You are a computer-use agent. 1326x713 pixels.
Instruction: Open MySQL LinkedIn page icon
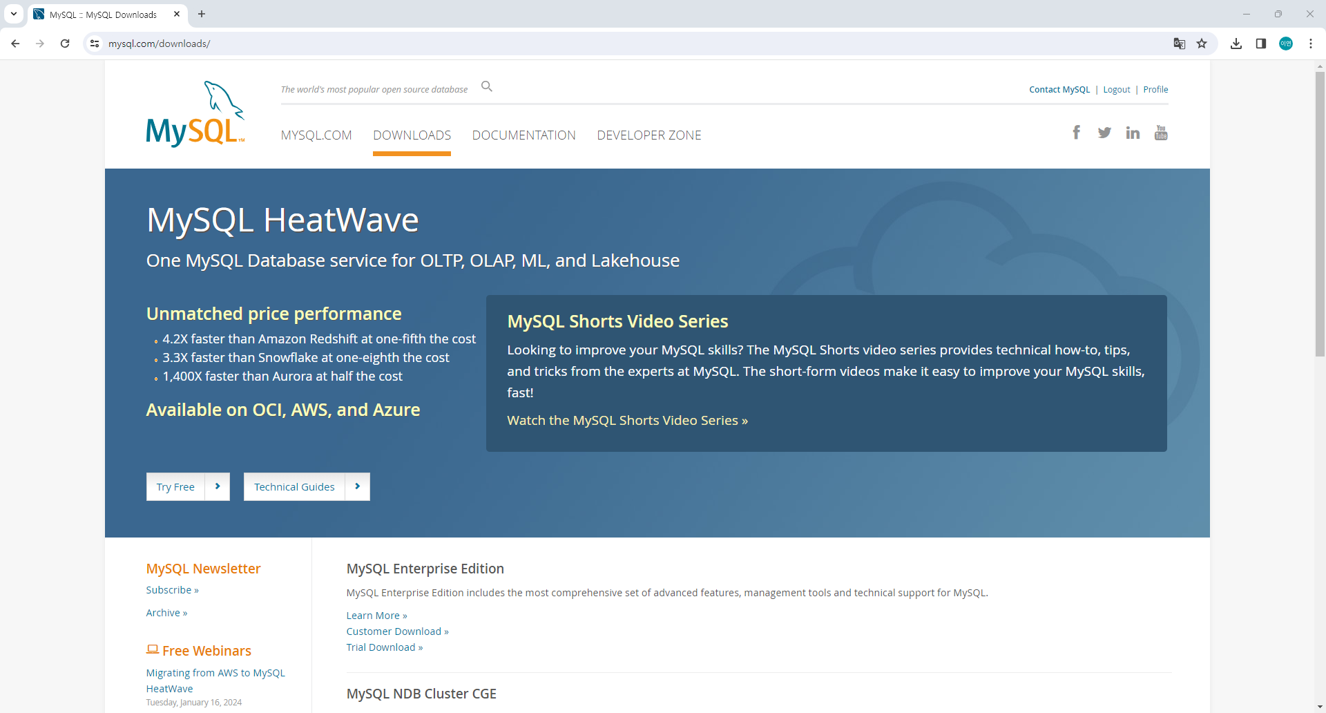[x=1133, y=133]
